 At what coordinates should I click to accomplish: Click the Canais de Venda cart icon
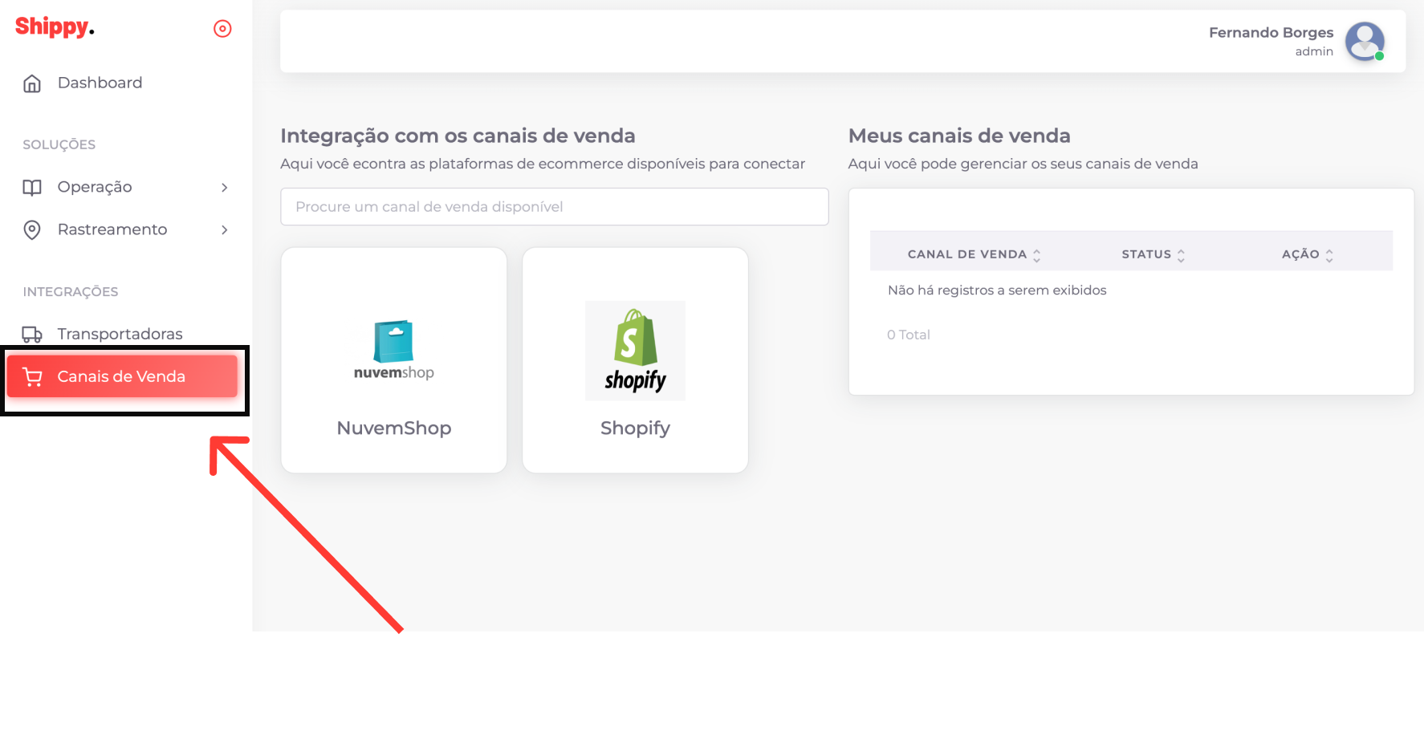[32, 376]
